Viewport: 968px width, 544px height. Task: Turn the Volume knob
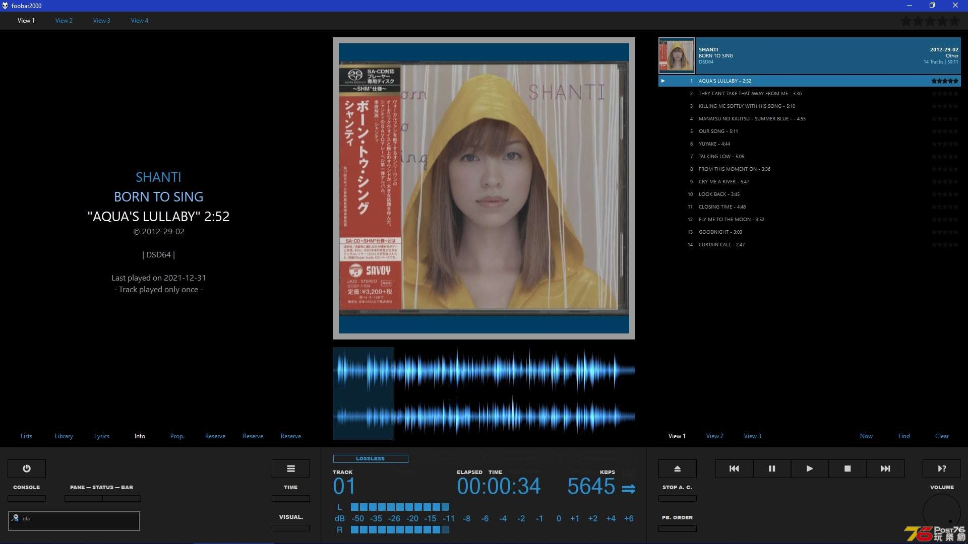click(x=942, y=513)
